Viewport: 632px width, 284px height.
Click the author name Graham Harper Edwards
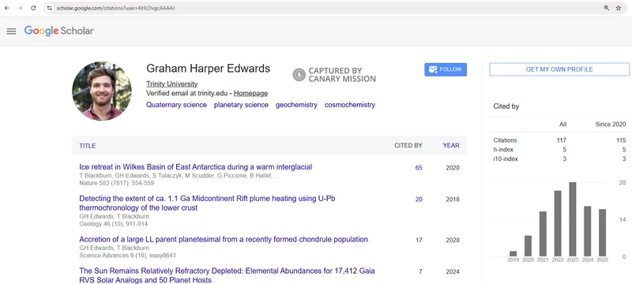coord(208,69)
